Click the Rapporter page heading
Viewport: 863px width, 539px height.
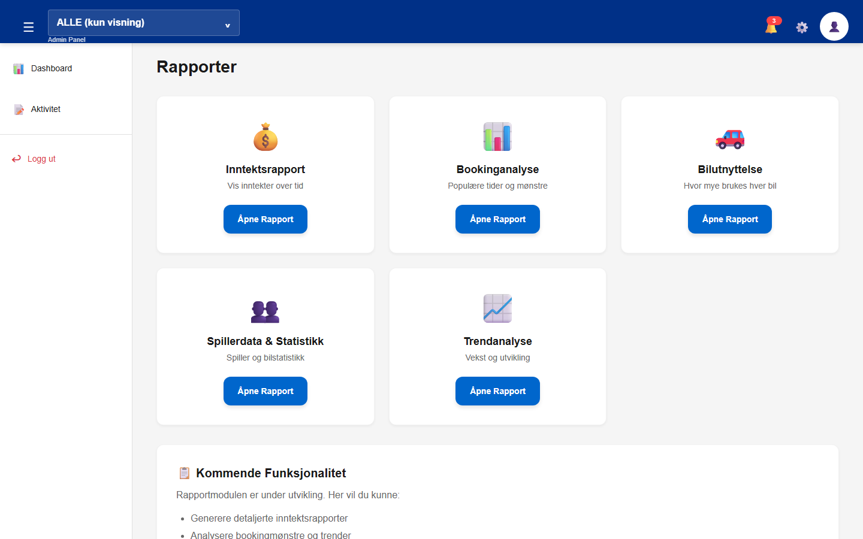(197, 66)
